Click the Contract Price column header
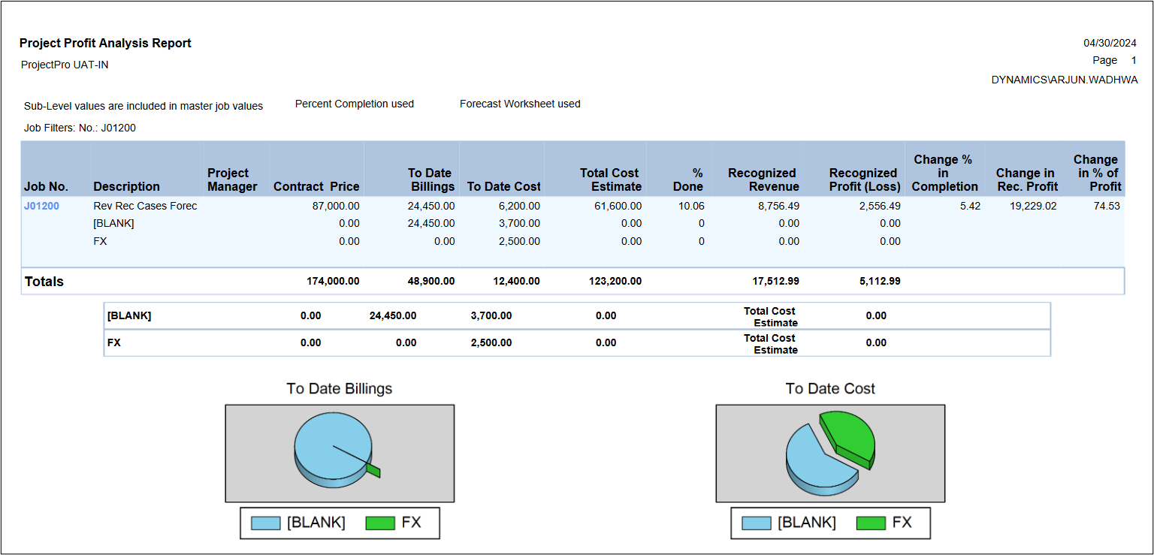 pyautogui.click(x=316, y=186)
